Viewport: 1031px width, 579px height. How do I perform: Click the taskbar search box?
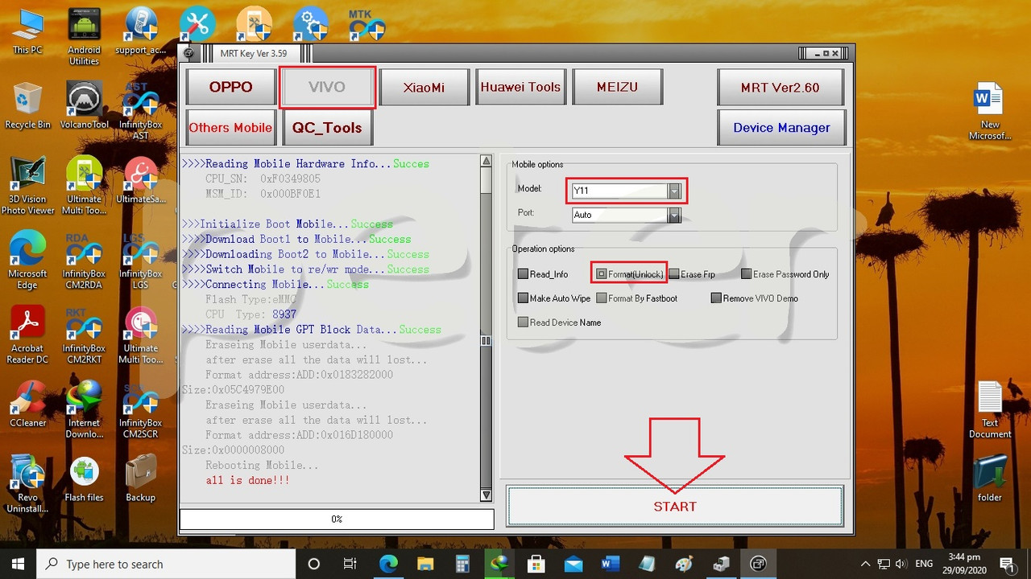(x=164, y=564)
